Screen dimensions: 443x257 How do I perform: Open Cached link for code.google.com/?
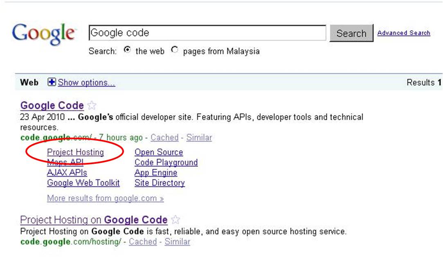[x=164, y=138]
